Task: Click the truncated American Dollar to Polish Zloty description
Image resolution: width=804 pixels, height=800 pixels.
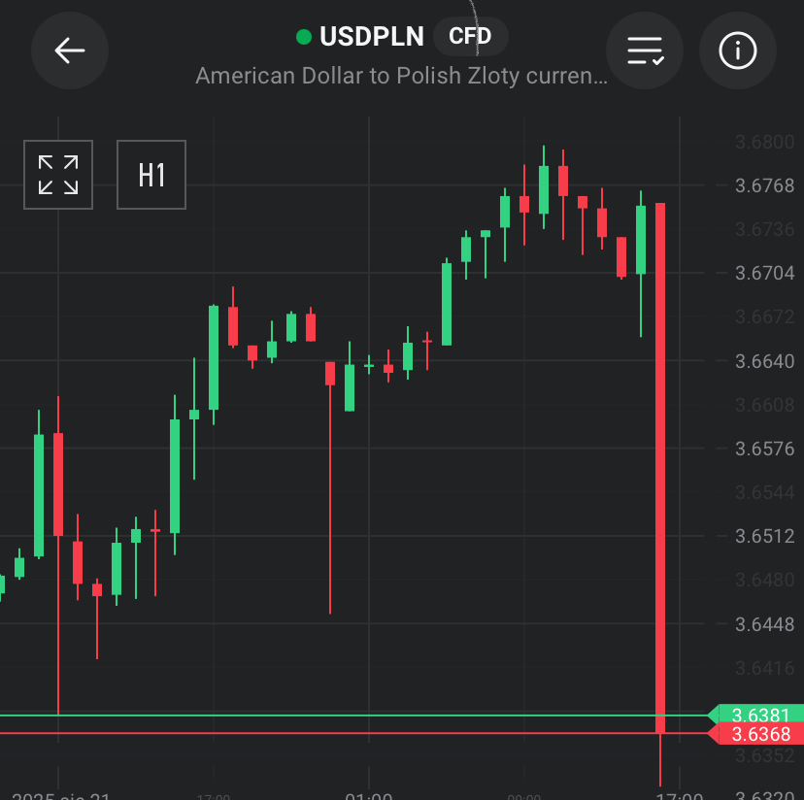Action: coord(402,76)
